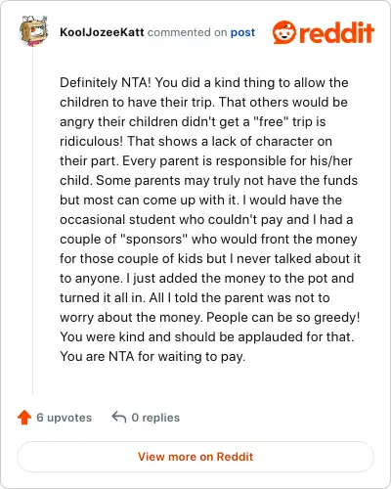The image size is (391, 489).
Task: Click the opening phrase "Definitely NTA!"
Action: click(x=106, y=82)
